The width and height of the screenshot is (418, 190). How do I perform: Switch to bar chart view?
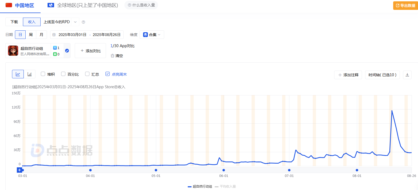30,74
